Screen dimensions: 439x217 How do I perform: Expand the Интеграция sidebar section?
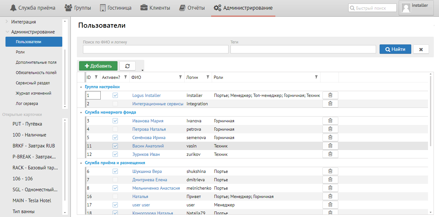(7, 22)
